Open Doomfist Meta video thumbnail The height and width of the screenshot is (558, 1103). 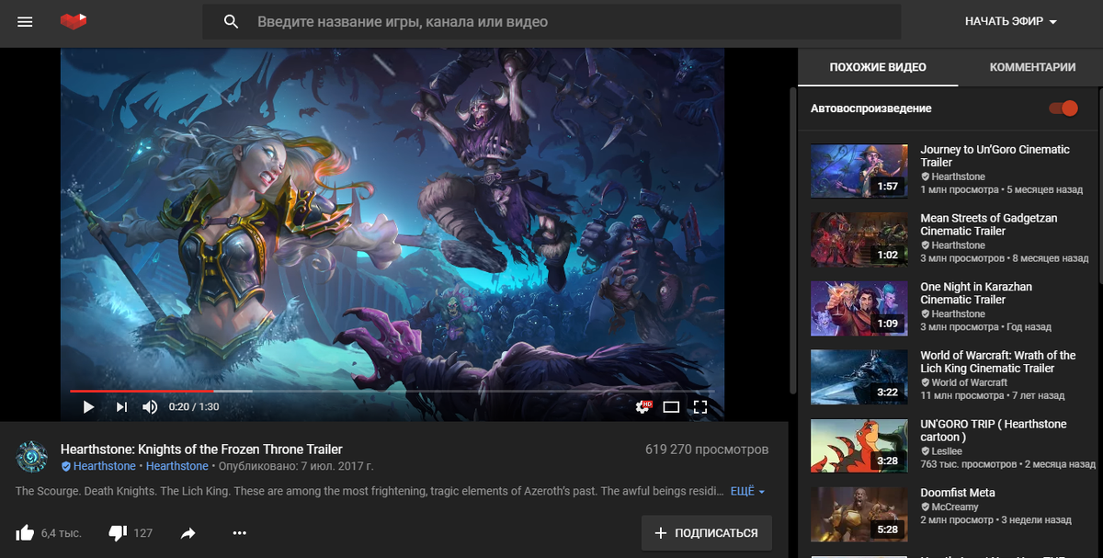tap(859, 514)
